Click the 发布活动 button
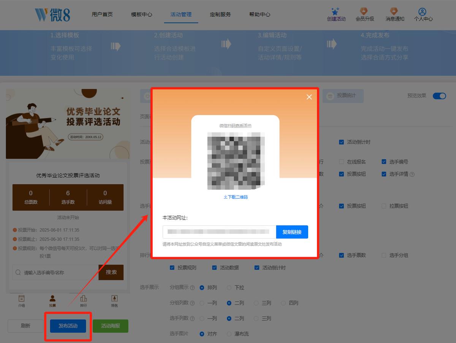Image resolution: width=456 pixels, height=343 pixels. coord(68,326)
